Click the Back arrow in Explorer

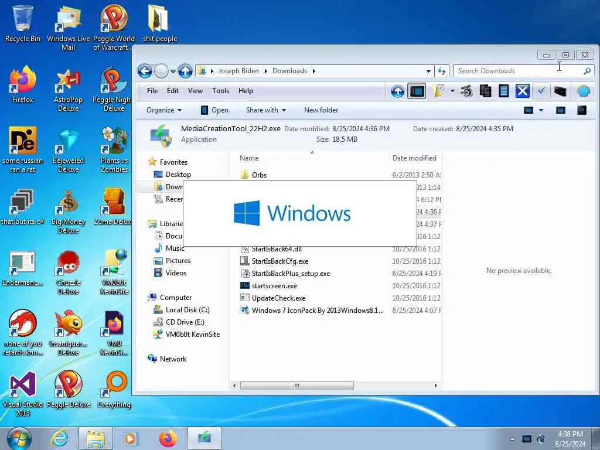click(145, 71)
